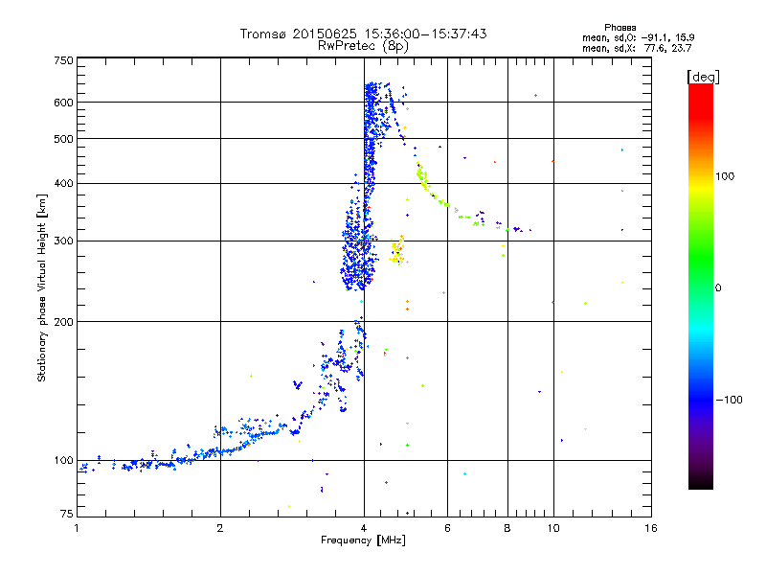Click y-axis tick label '75'
The image size is (766, 575).
click(66, 514)
